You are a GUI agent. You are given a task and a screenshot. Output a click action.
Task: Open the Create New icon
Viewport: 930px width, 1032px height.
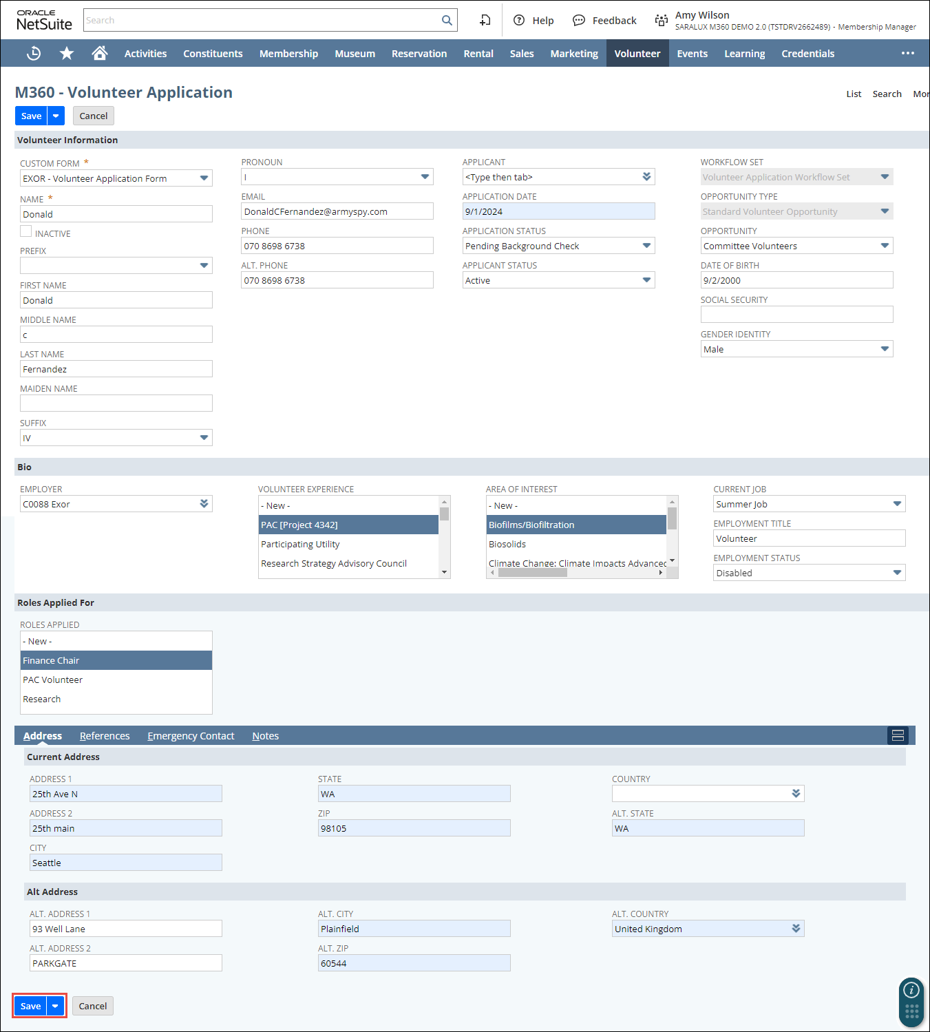point(485,21)
